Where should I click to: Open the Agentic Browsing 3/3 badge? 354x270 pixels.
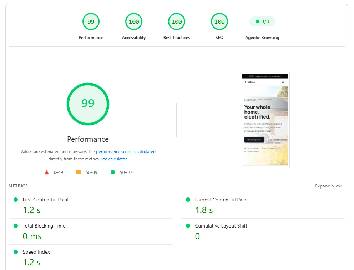coord(262,21)
